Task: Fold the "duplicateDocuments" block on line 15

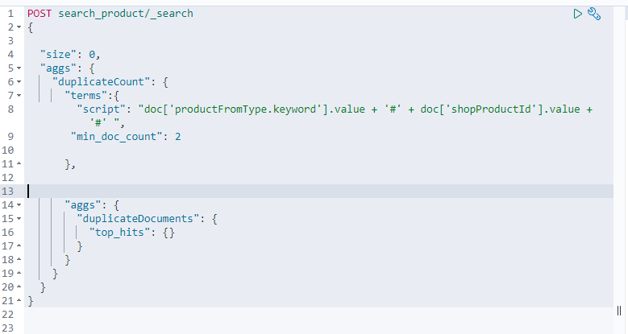Action: (x=19, y=219)
